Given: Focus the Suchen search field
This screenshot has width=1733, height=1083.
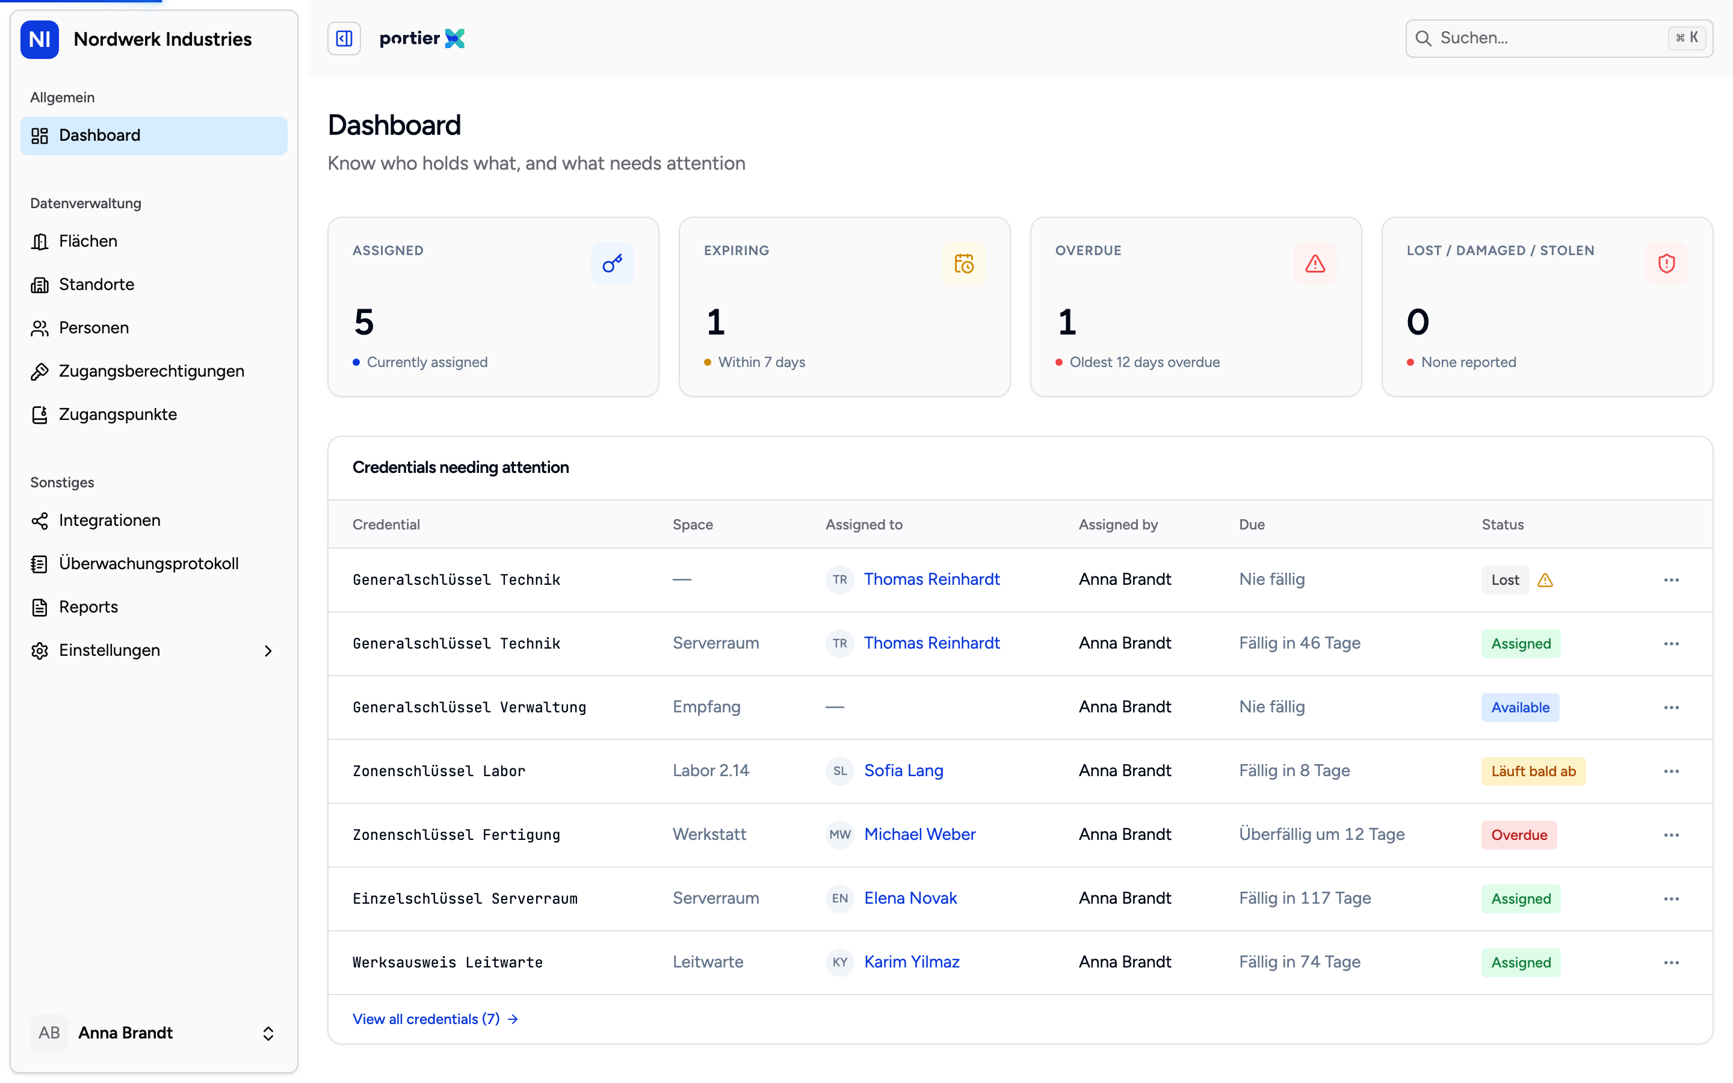Looking at the screenshot, I should coord(1559,39).
